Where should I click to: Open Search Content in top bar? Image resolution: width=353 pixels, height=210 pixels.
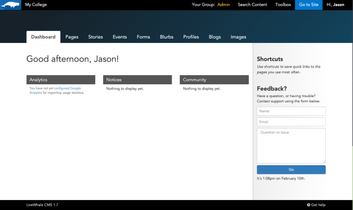point(252,5)
